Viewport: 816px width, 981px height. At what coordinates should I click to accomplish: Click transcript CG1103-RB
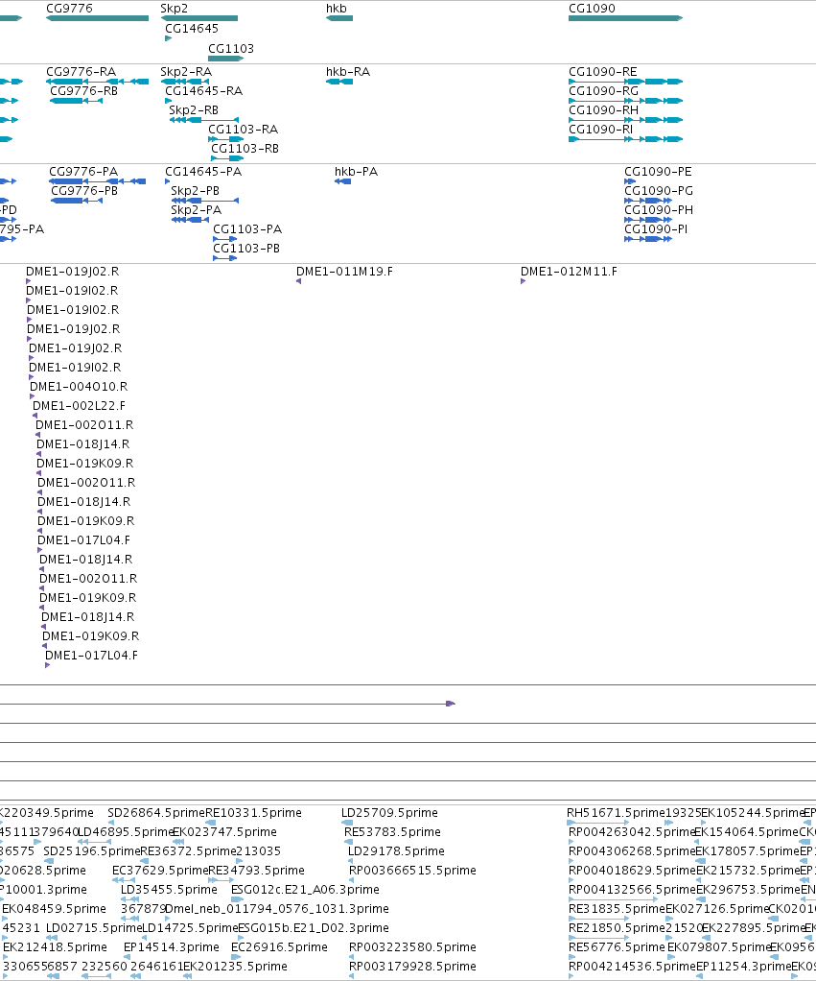coord(245,148)
